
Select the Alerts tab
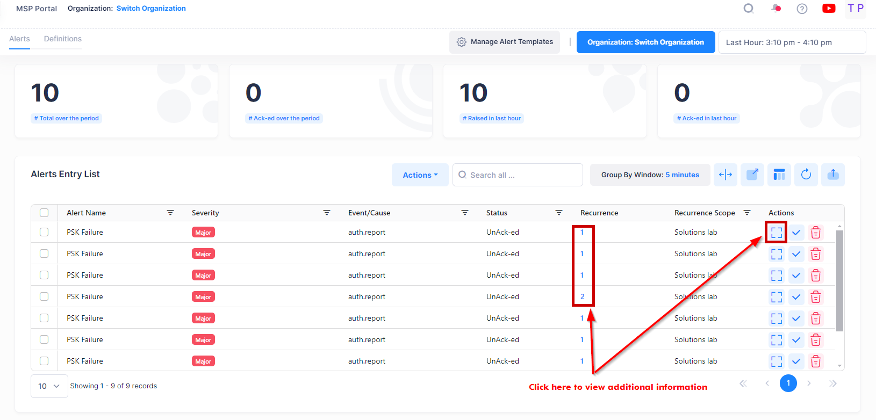pyautogui.click(x=19, y=39)
